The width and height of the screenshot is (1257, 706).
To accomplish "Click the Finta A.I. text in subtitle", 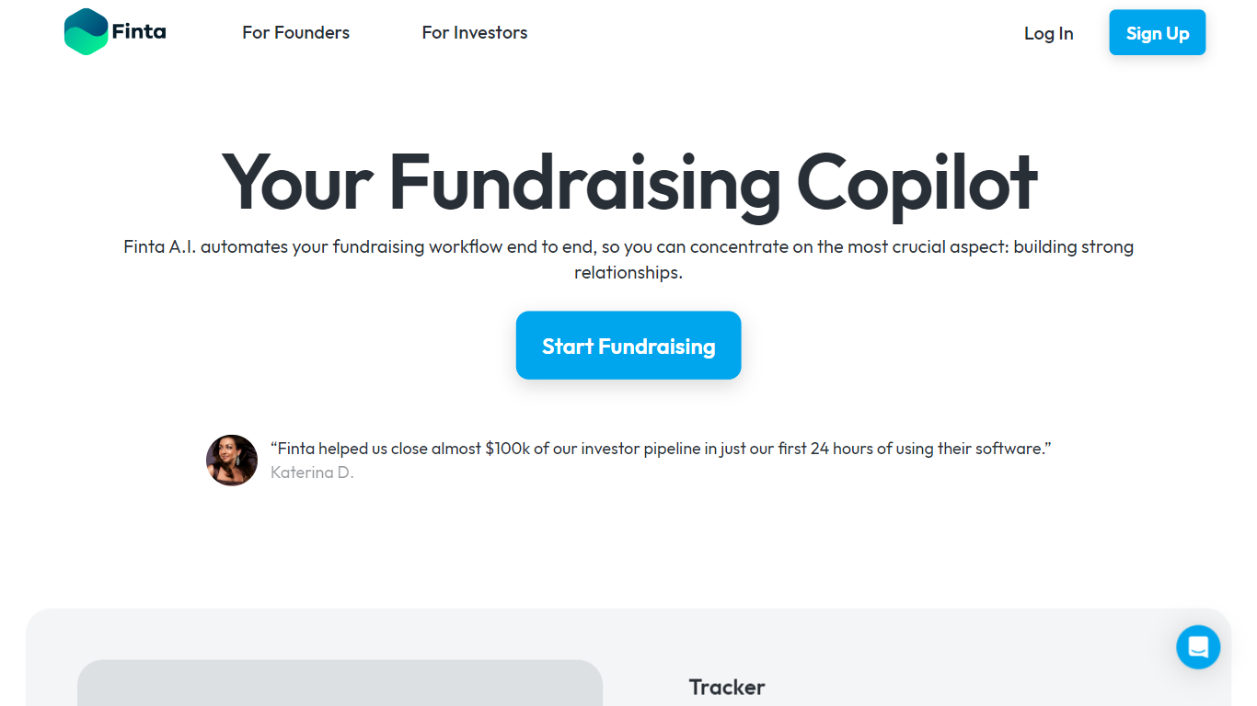I will click(x=159, y=247).
